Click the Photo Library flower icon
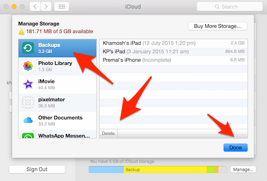 pyautogui.click(x=28, y=66)
